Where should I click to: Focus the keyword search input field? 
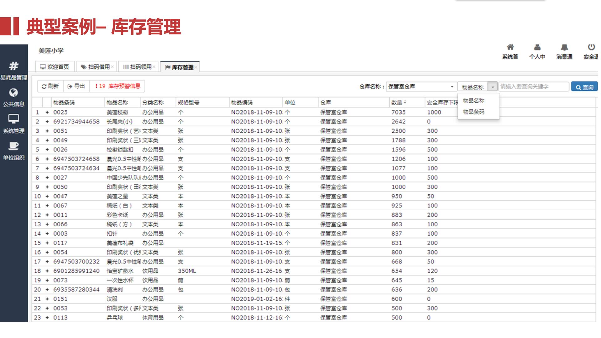point(533,87)
